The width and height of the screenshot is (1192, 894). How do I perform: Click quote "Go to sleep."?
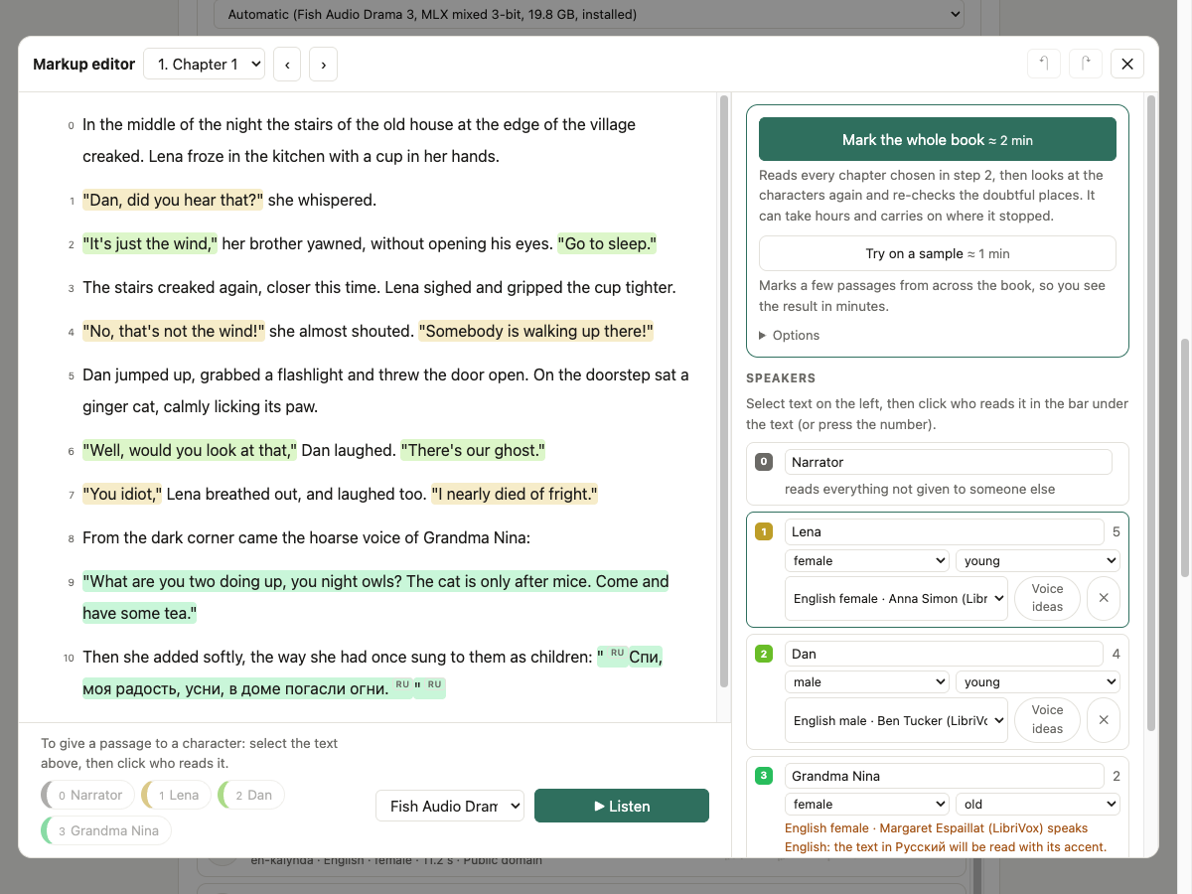point(607,243)
